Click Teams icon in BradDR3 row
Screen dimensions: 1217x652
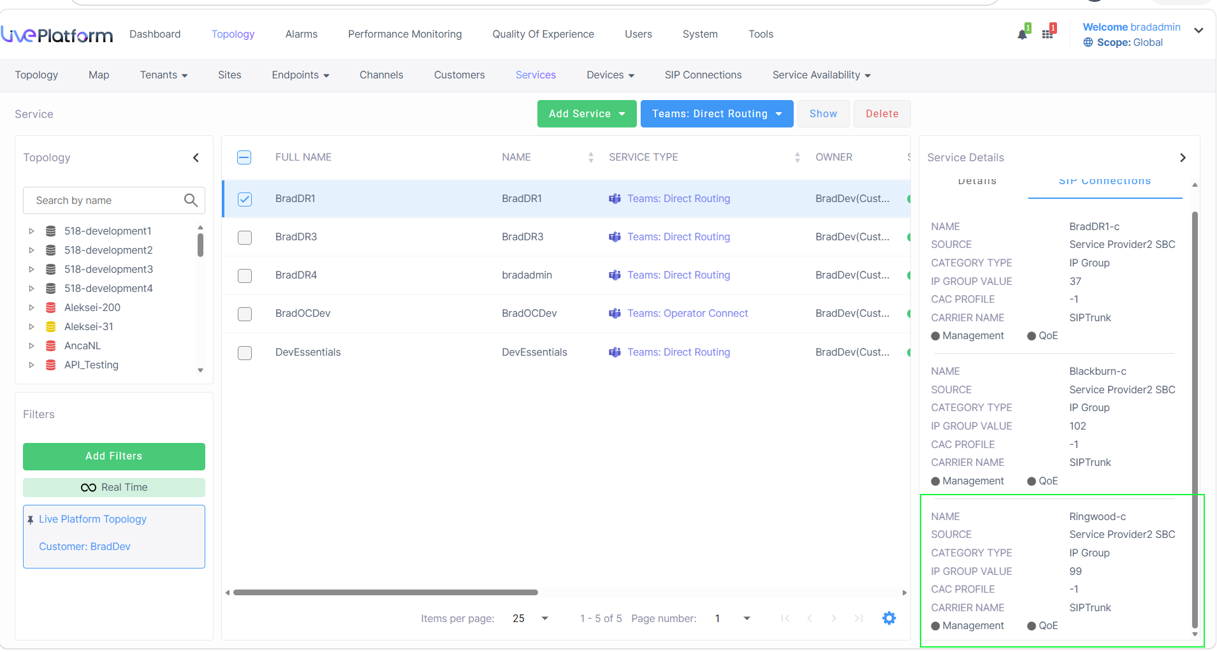point(615,237)
